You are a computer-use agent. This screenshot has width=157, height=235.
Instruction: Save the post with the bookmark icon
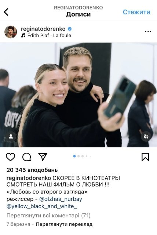(x=145, y=157)
